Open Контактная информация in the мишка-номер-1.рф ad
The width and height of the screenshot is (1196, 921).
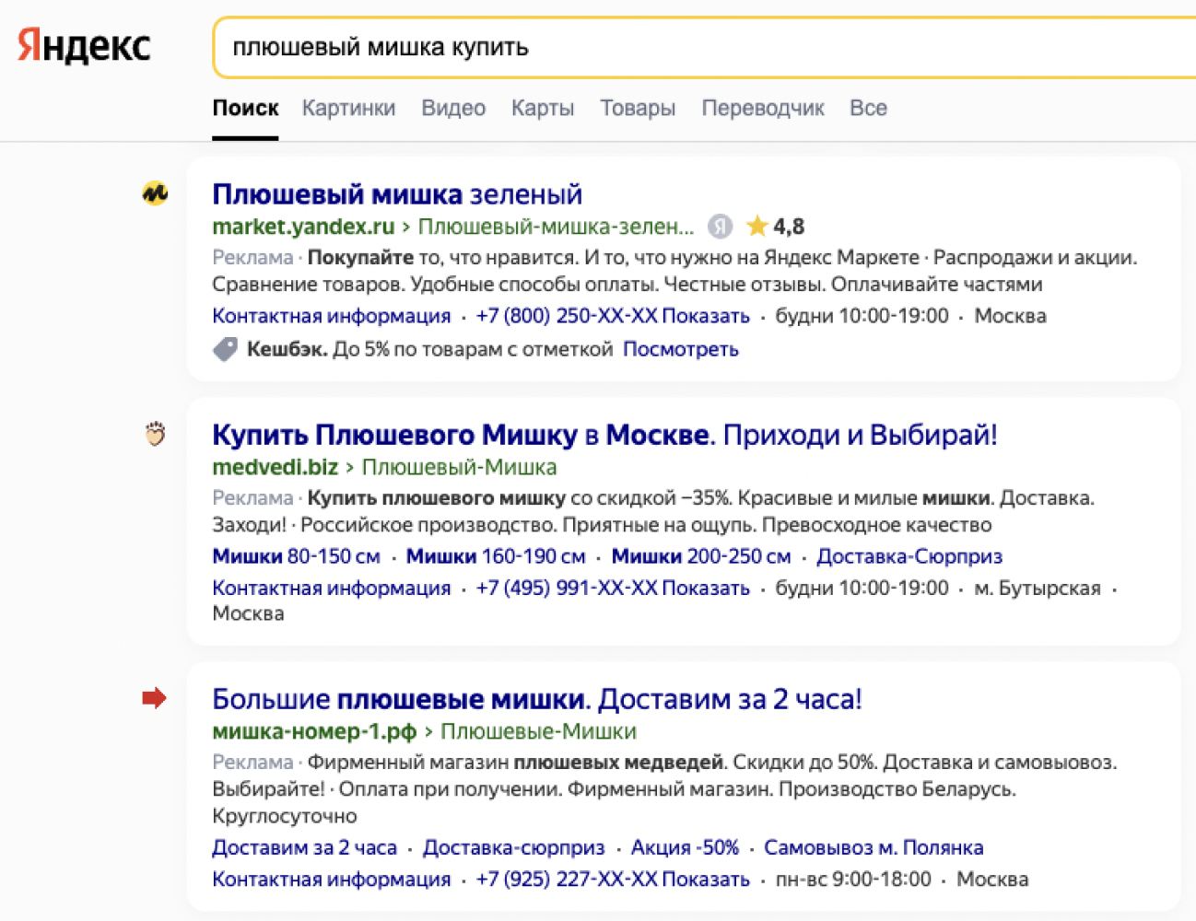point(332,879)
